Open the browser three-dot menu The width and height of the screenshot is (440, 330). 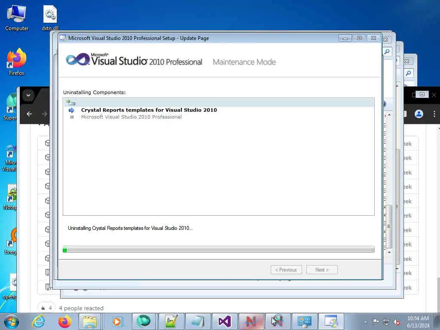434,114
